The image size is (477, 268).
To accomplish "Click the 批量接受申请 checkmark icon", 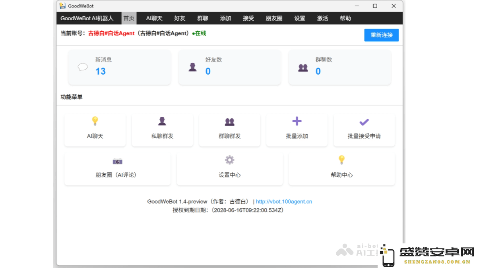I will tap(364, 122).
